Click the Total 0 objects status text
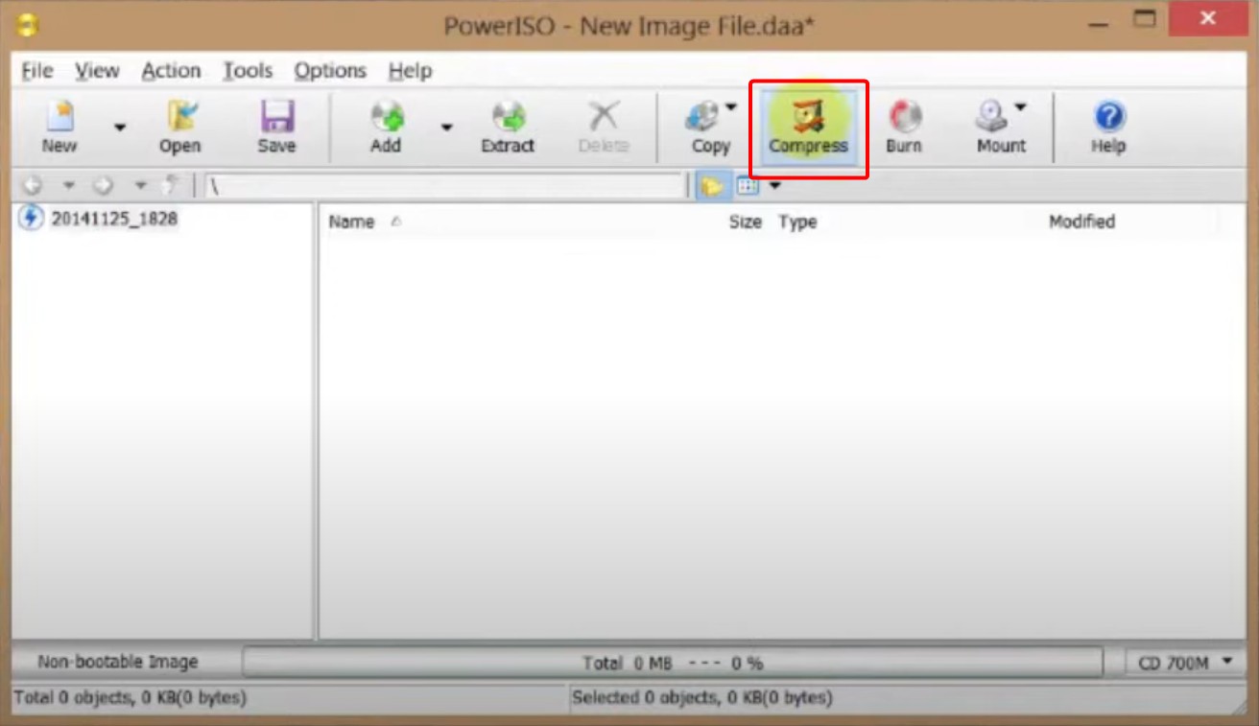 coord(131,697)
